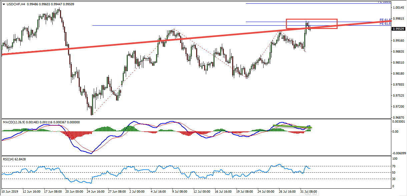Click the blue RSI line at its latest value
This screenshot has width=407, height=196.
pyautogui.click(x=310, y=168)
